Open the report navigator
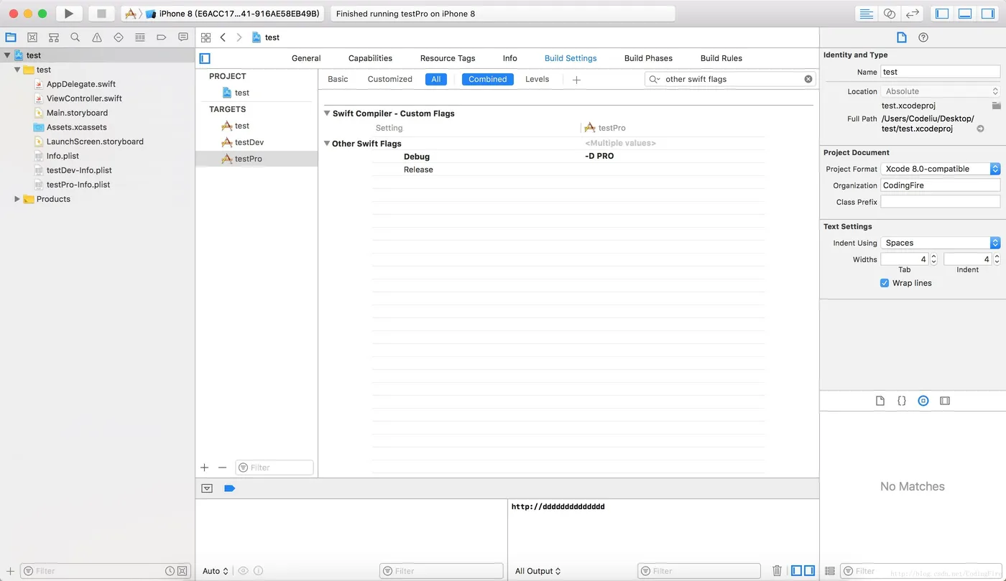 [x=183, y=37]
